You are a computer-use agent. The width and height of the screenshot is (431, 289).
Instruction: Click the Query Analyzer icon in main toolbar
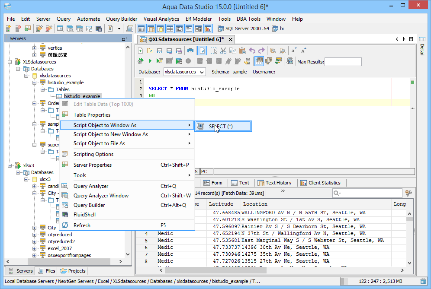pos(60,29)
